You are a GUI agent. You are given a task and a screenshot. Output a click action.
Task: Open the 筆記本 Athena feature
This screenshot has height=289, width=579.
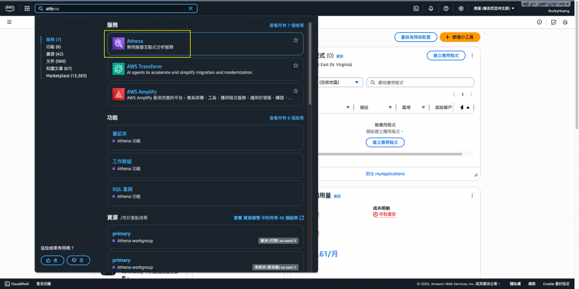click(x=205, y=137)
